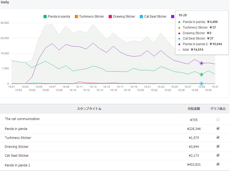The width and height of the screenshot is (232, 173).
Task: Click the green data point on 10-29
Action: pos(201,75)
